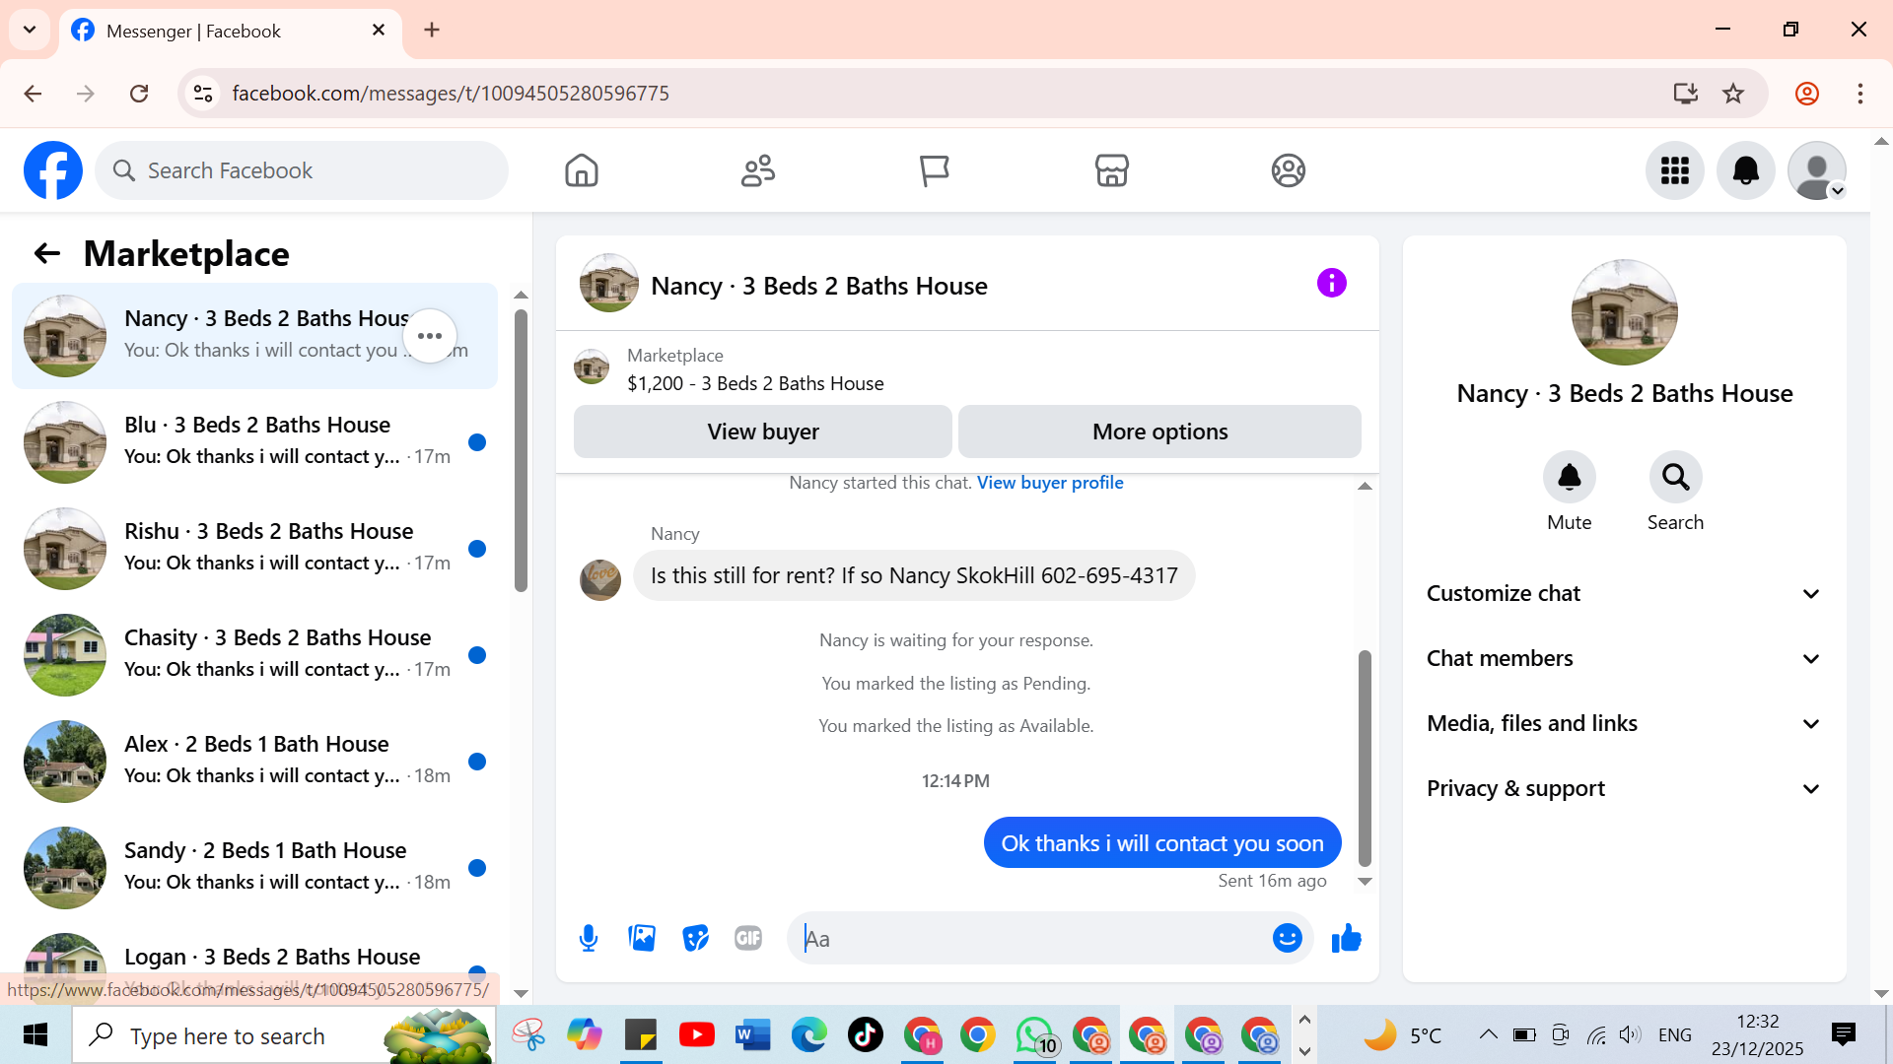Screen dimensions: 1893x1064
Task: Click the voice clip microphone icon
Action: (x=589, y=938)
